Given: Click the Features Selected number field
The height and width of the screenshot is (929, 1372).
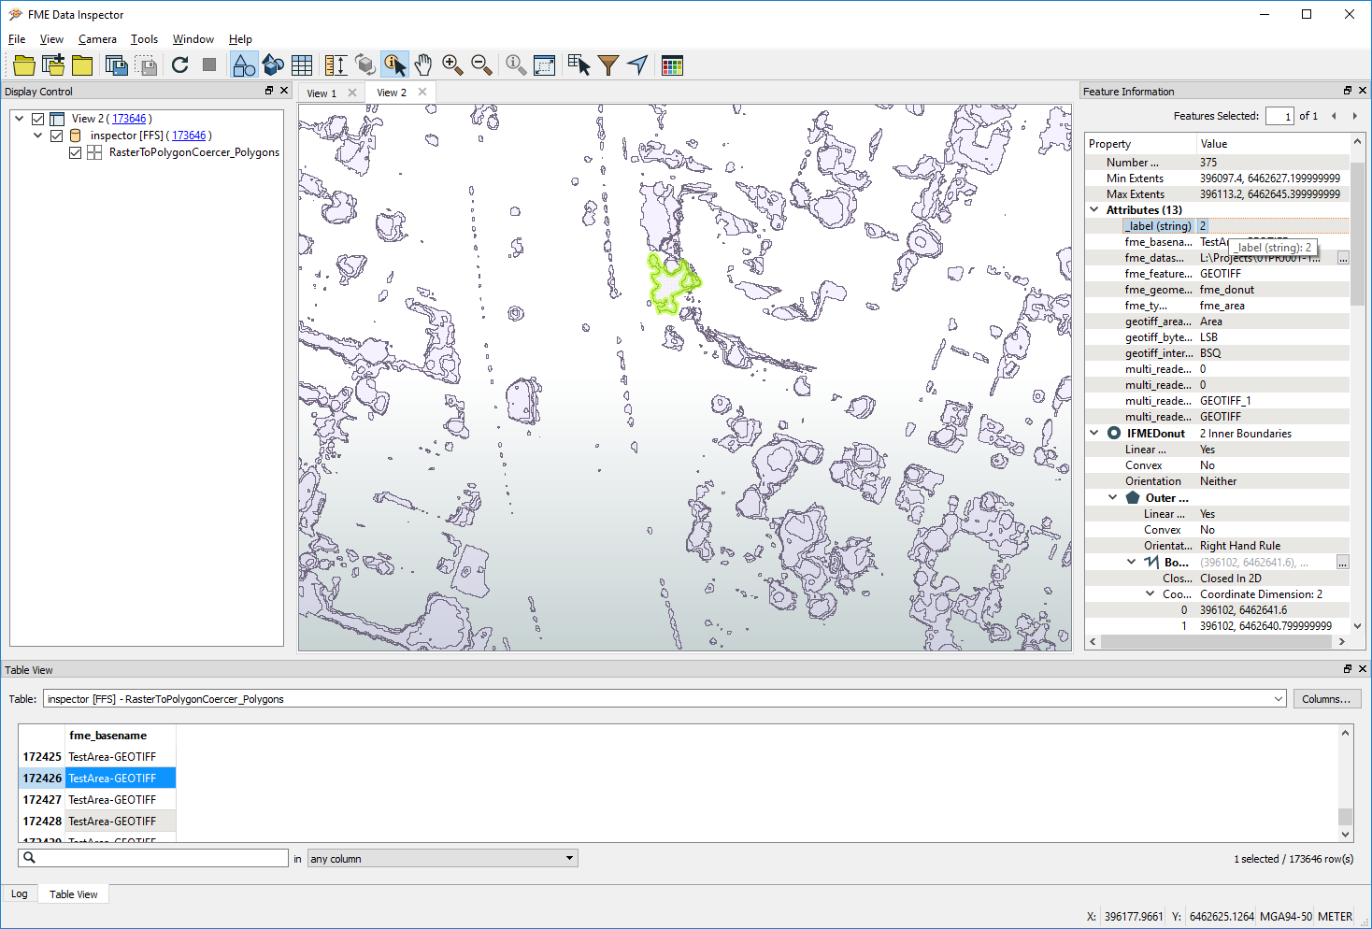Looking at the screenshot, I should tap(1279, 116).
